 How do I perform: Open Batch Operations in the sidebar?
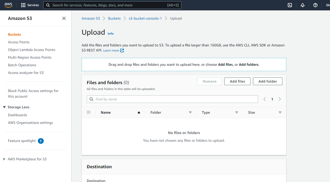22,65
